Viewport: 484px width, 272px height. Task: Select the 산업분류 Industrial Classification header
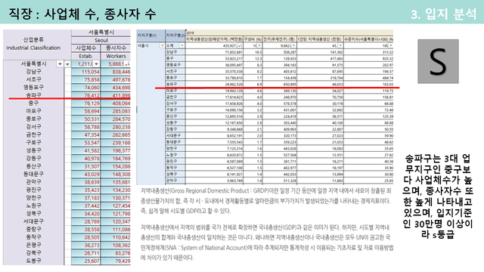(x=37, y=44)
